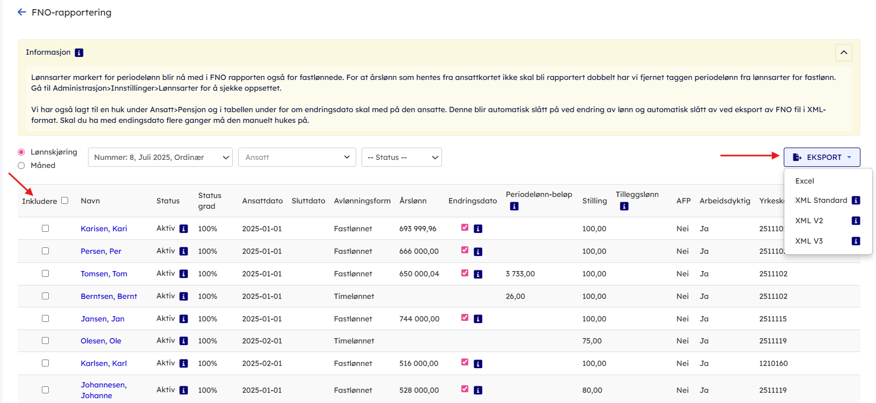
Task: Choose XML V2 export option
Action: pyautogui.click(x=808, y=221)
